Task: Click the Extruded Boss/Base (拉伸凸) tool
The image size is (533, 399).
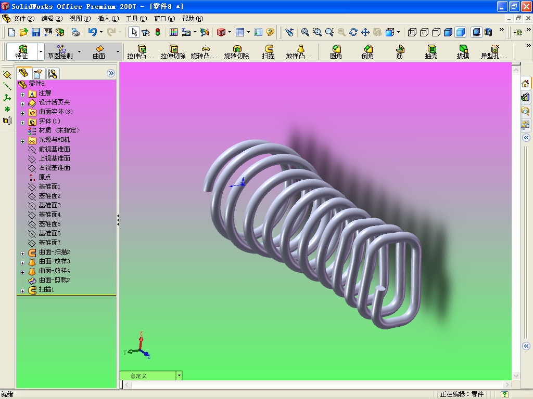Action: [x=141, y=52]
